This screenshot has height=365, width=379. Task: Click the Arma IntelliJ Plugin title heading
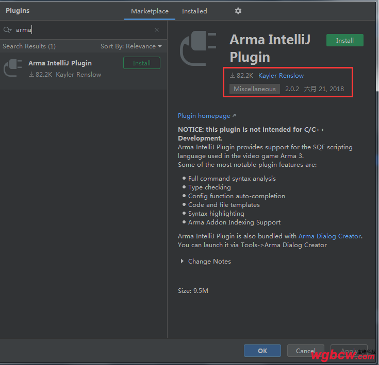[x=270, y=48]
